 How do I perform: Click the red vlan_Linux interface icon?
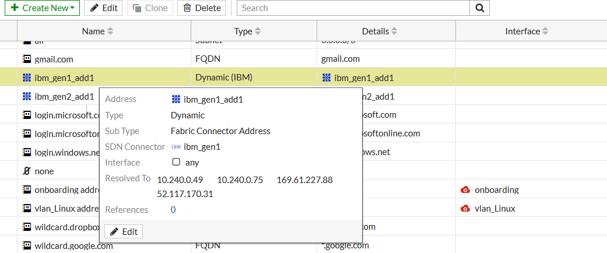coord(465,209)
